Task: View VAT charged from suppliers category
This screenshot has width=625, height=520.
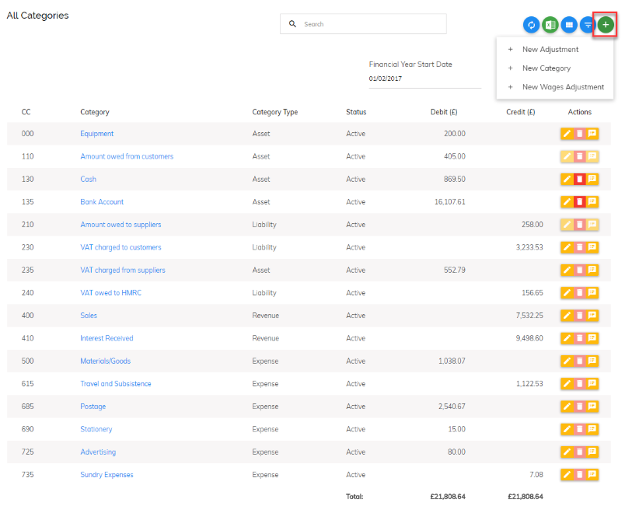Action: point(122,270)
